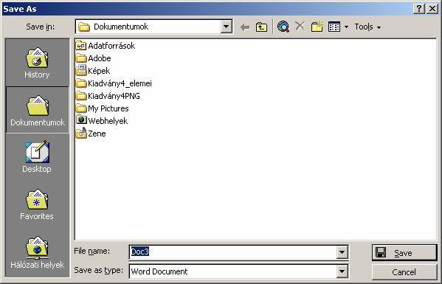This screenshot has height=284, width=442.
Task: Select the Zene music folder icon
Action: pos(81,133)
